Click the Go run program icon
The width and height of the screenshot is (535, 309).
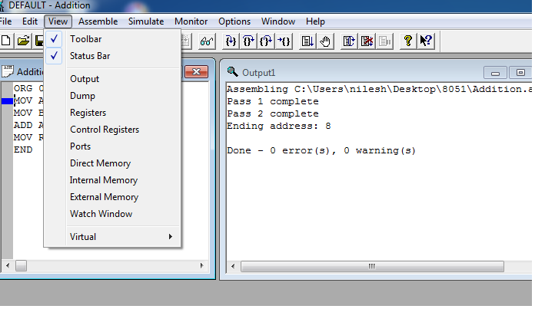tap(307, 41)
